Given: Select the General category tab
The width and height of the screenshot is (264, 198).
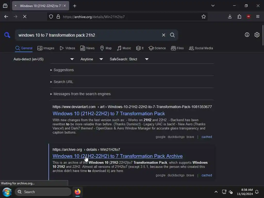Looking at the screenshot, I should [x=24, y=48].
